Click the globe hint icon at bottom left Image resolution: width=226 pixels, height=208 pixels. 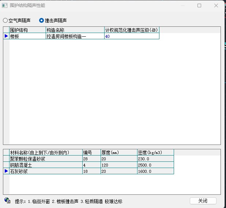click(7, 200)
